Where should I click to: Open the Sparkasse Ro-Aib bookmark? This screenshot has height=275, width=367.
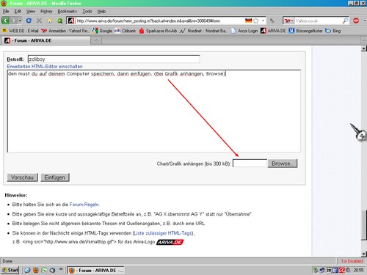point(158,31)
